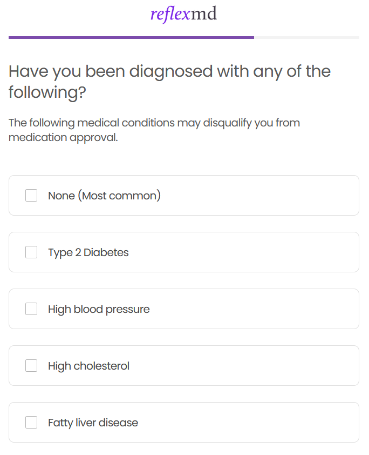Click the gray unfilled end of progress bar

(x=306, y=37)
